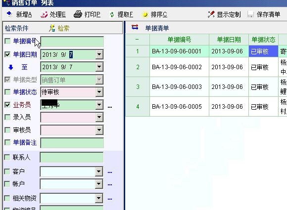
Task: Enable the 单据编号 checkbox
Action: (x=7, y=41)
